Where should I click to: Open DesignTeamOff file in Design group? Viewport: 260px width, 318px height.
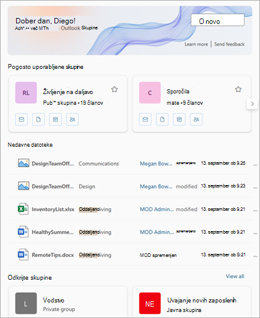click(53, 186)
